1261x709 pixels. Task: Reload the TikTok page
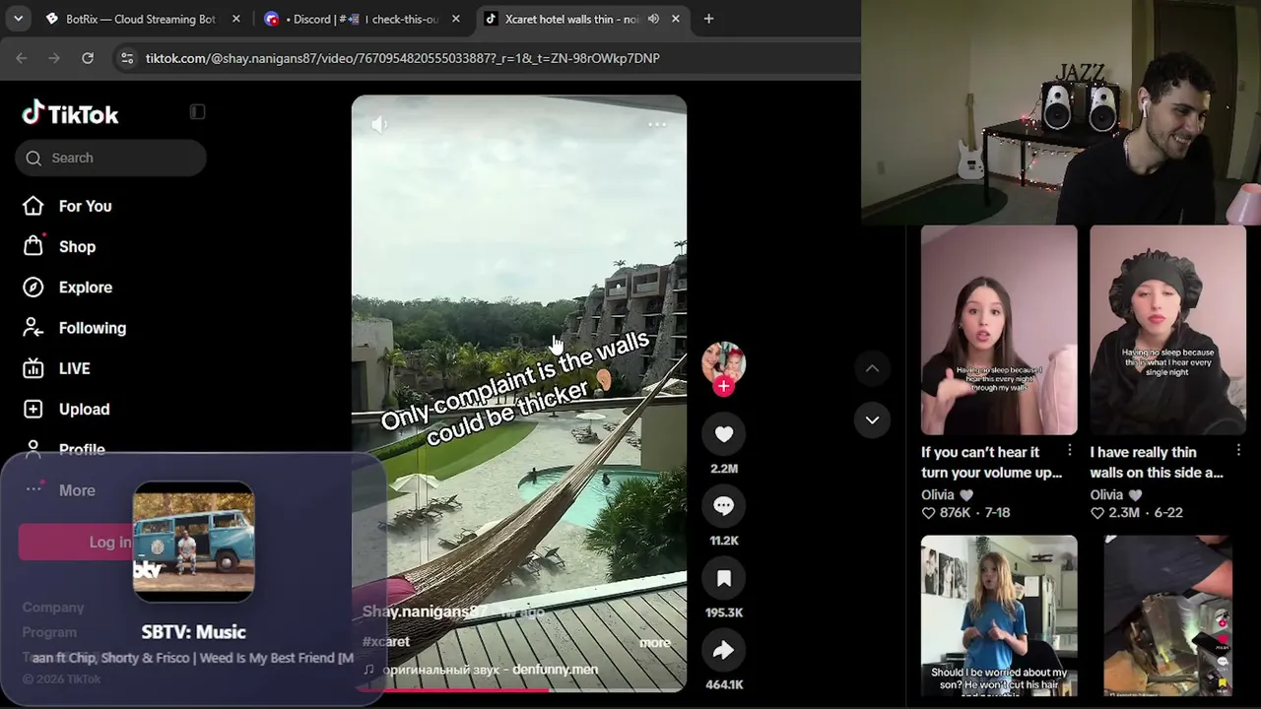point(88,58)
